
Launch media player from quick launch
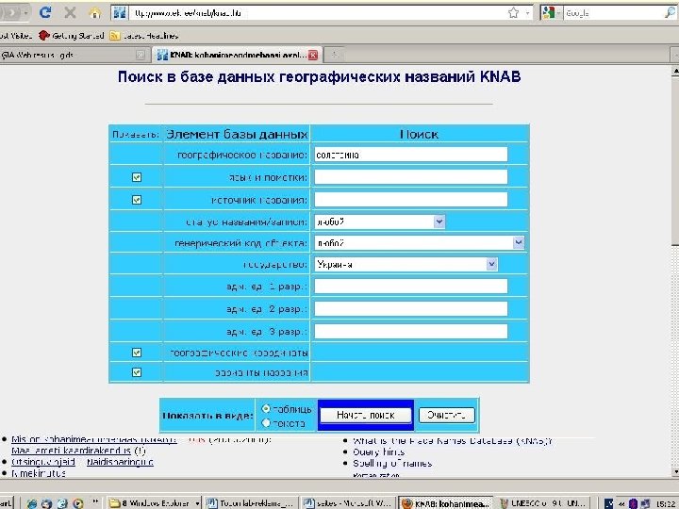(77, 503)
